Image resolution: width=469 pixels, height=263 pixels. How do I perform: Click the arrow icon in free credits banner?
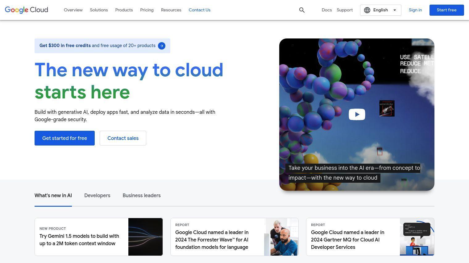click(162, 46)
